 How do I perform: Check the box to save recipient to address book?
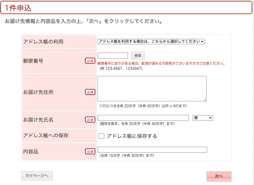(x=101, y=136)
